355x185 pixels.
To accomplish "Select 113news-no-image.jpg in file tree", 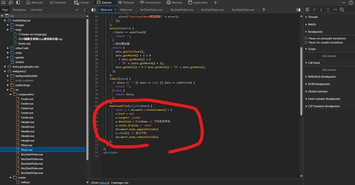I will pyautogui.click(x=32, y=34).
